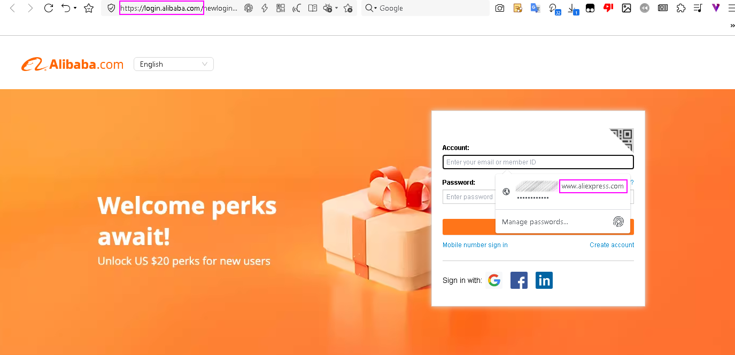Click the camera screenshot icon

(500, 8)
